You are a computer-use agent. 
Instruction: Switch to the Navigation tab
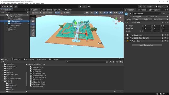click(154, 10)
